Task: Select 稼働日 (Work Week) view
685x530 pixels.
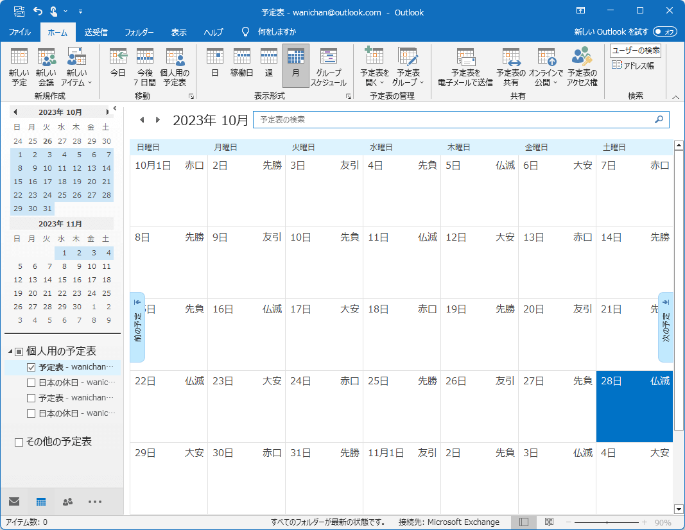Action: click(x=241, y=63)
